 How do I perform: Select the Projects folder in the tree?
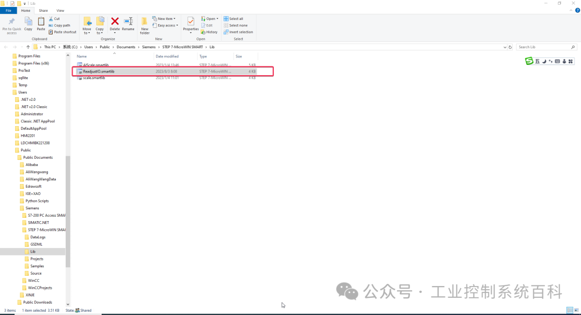point(37,259)
